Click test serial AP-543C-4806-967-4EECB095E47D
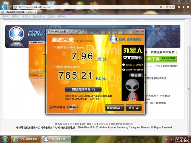191x143 pixels. click(93, 96)
